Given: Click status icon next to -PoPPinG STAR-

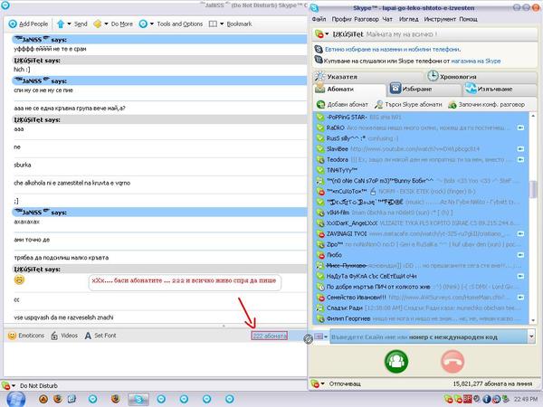Looking at the screenshot, I should point(320,118).
